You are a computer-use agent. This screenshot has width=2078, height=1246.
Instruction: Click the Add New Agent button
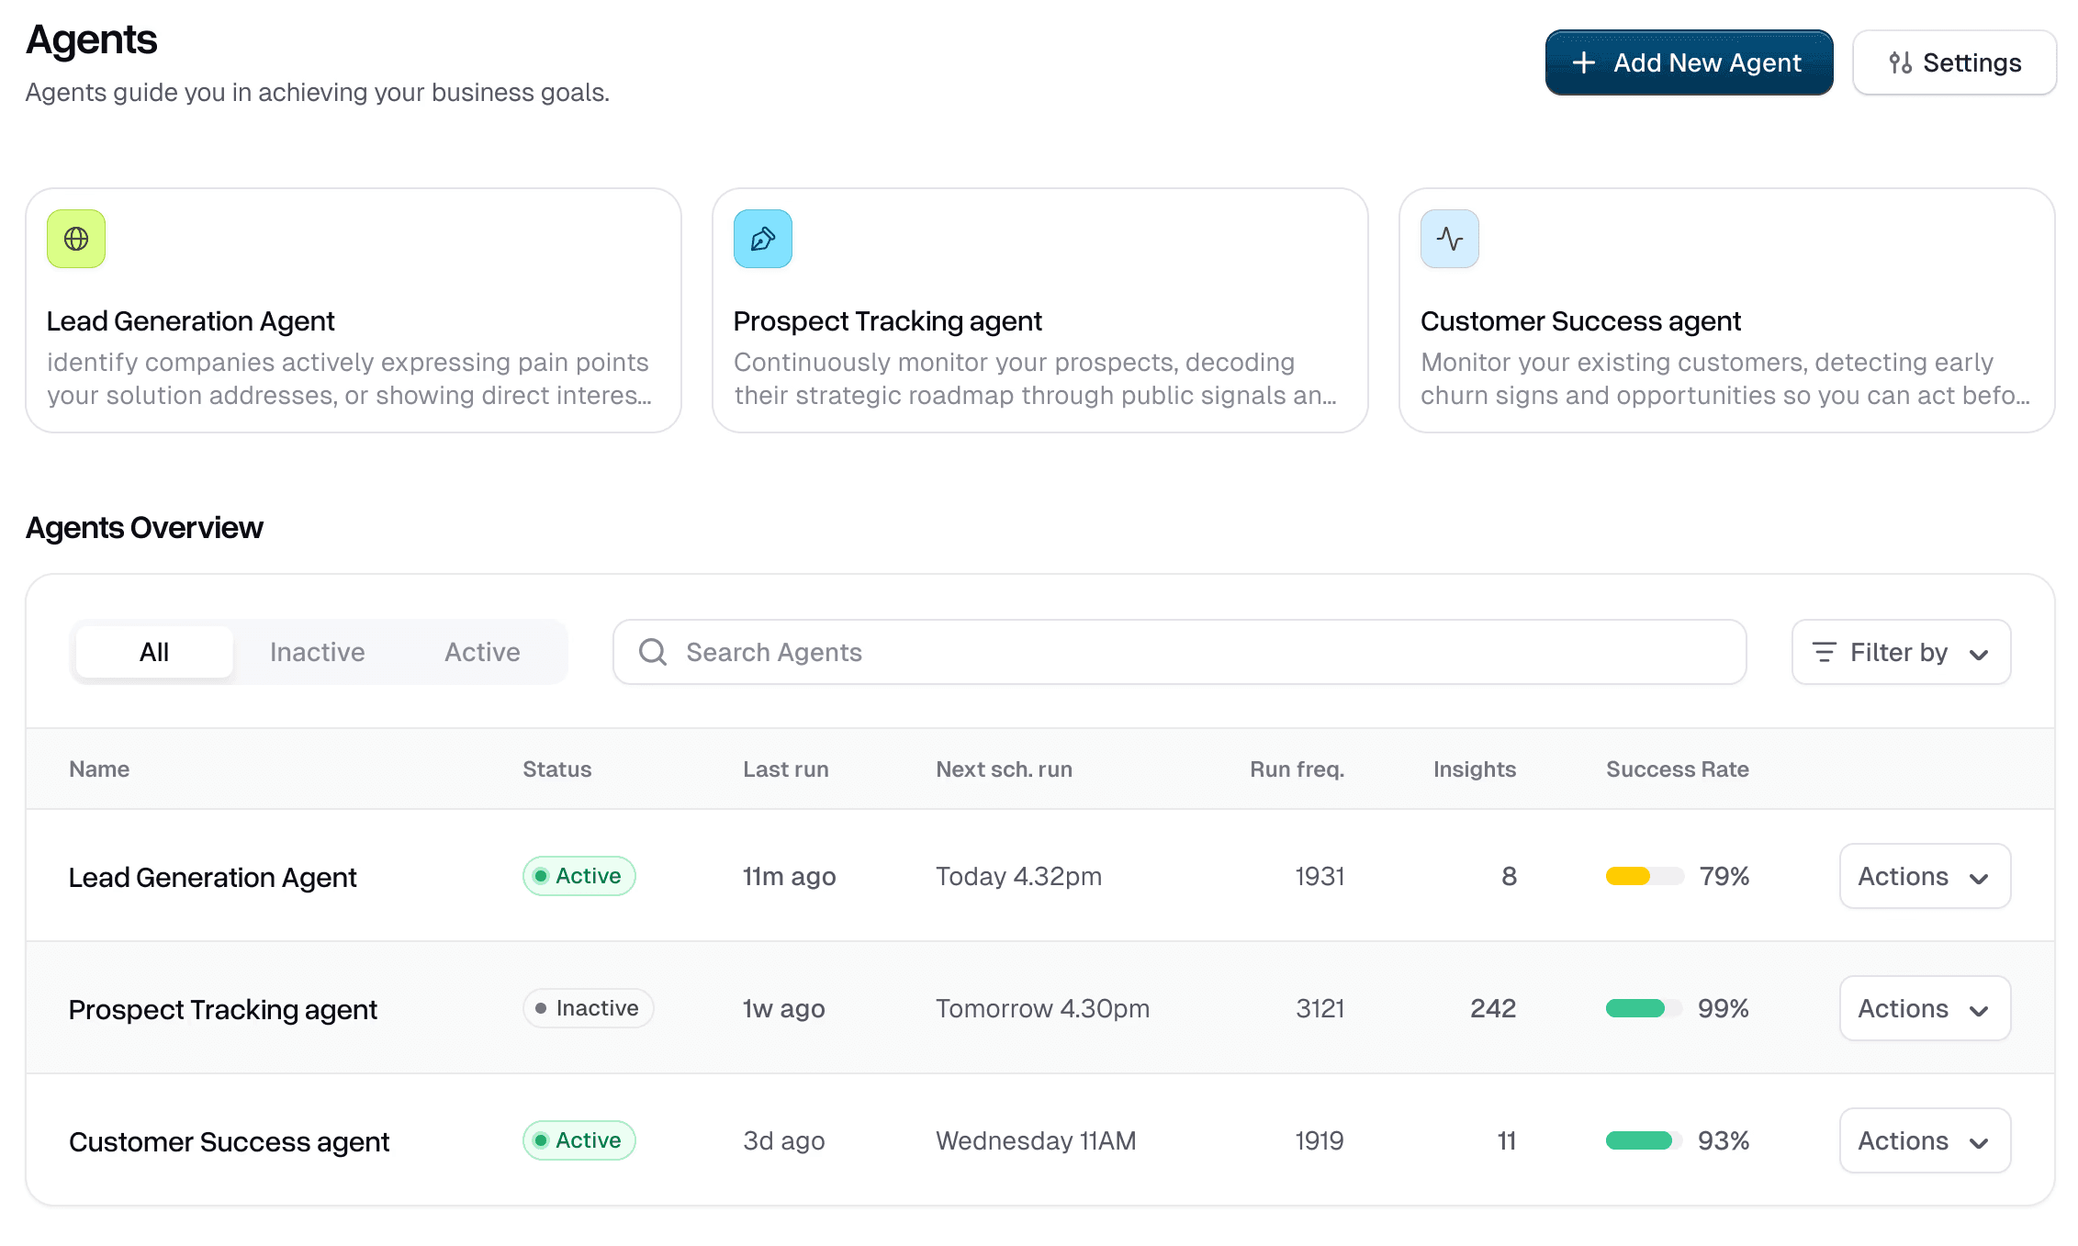(x=1689, y=62)
